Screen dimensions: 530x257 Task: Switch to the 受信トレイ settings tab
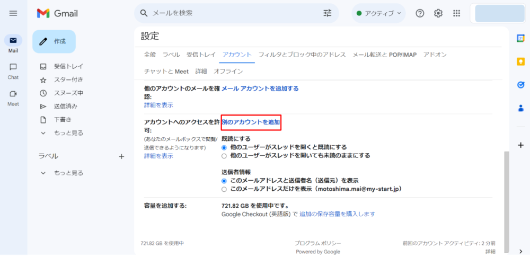point(201,55)
